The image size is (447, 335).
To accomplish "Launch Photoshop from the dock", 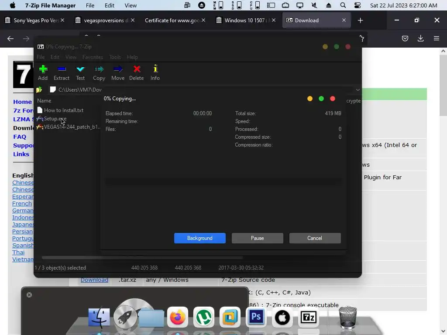I will click(256, 317).
